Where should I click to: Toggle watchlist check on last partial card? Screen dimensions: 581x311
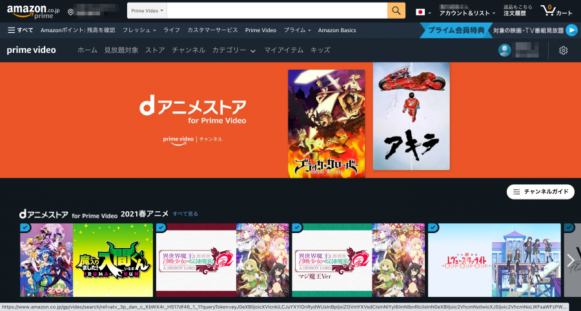pos(569,227)
